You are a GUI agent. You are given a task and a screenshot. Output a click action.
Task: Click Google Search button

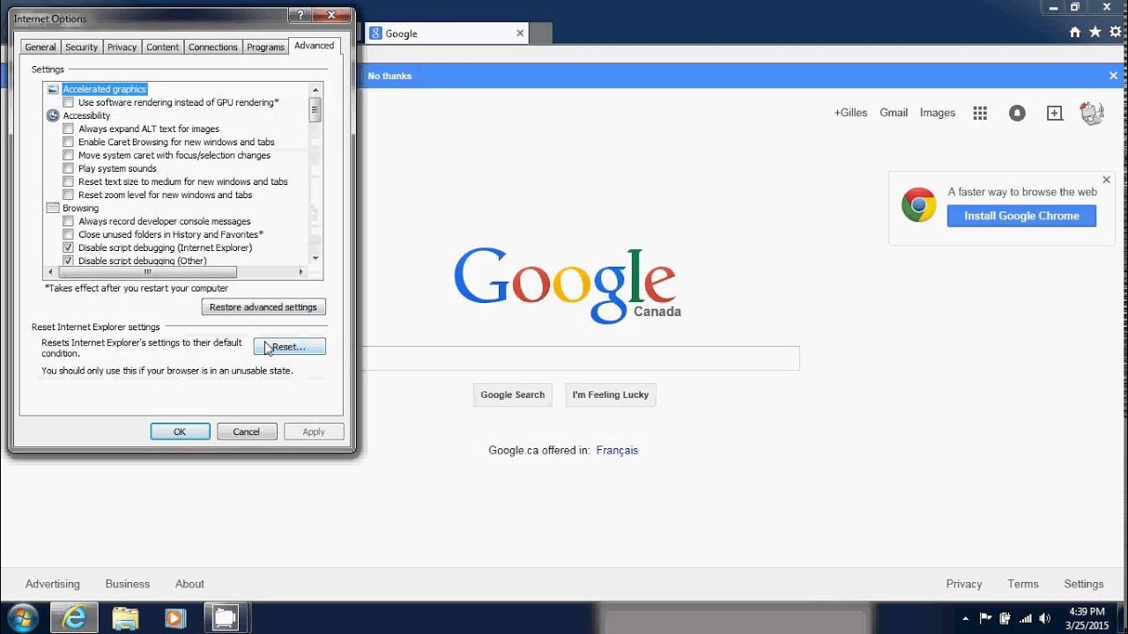[513, 394]
